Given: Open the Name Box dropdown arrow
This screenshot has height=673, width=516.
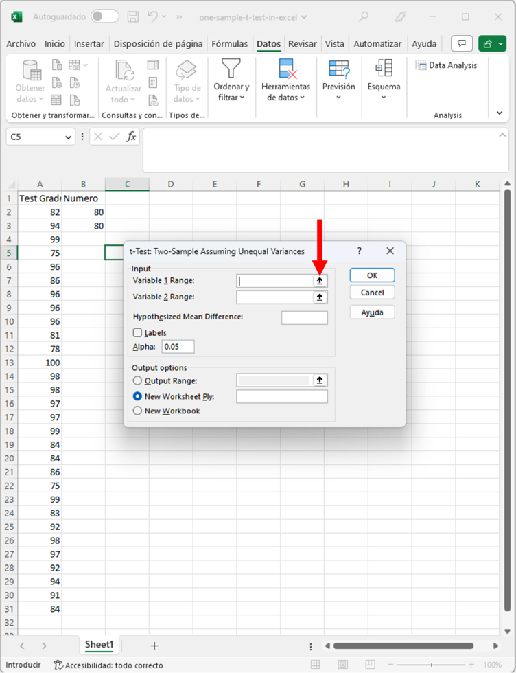Looking at the screenshot, I should 68,137.
